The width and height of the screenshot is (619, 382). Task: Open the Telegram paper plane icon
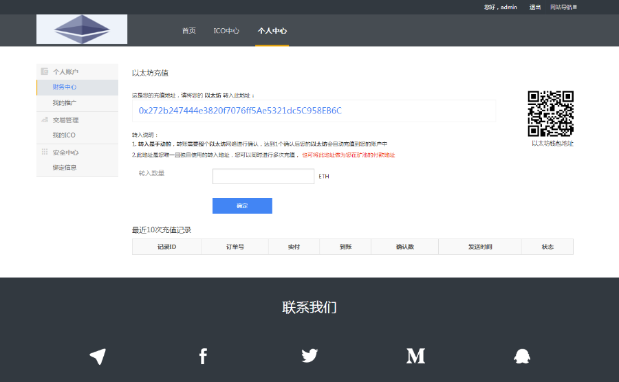tap(98, 357)
